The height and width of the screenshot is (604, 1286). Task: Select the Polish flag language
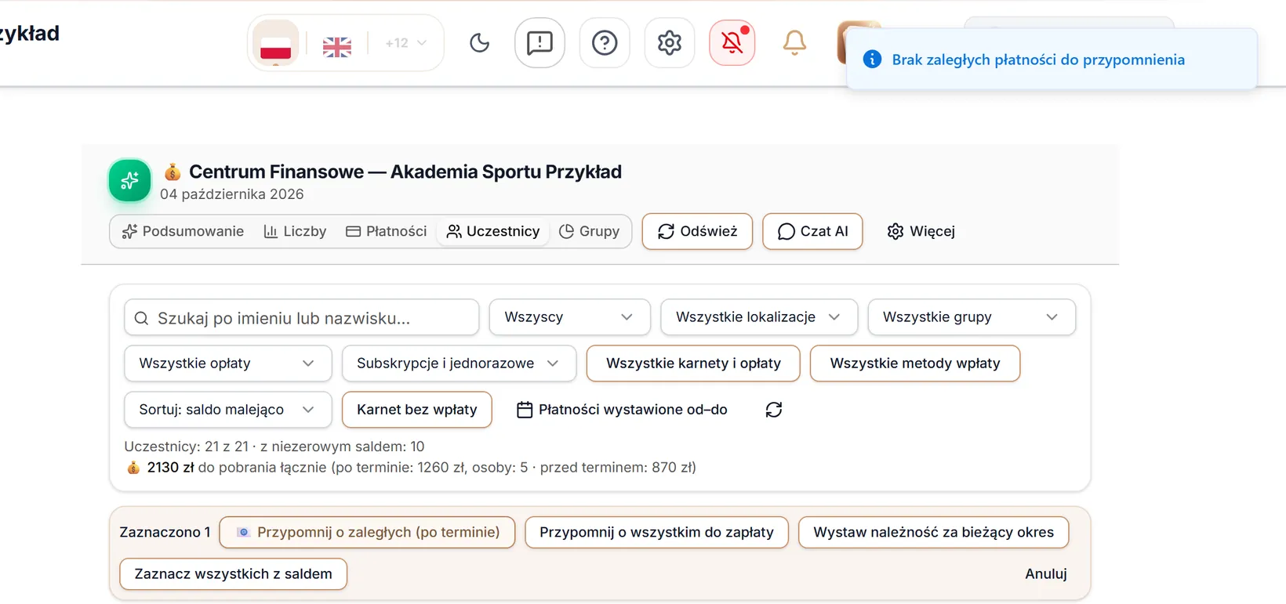275,43
